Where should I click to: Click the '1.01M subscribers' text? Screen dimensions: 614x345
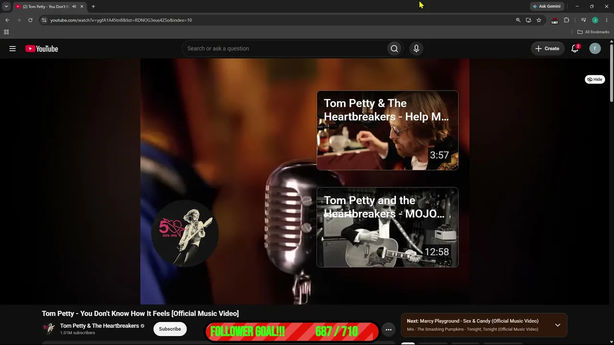[x=77, y=333]
